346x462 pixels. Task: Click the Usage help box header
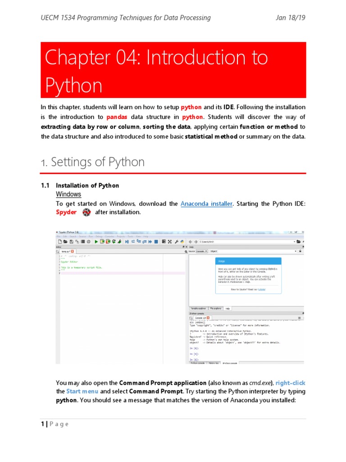tap(248, 261)
